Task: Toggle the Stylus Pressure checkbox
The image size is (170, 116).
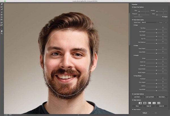Action: click(x=133, y=17)
